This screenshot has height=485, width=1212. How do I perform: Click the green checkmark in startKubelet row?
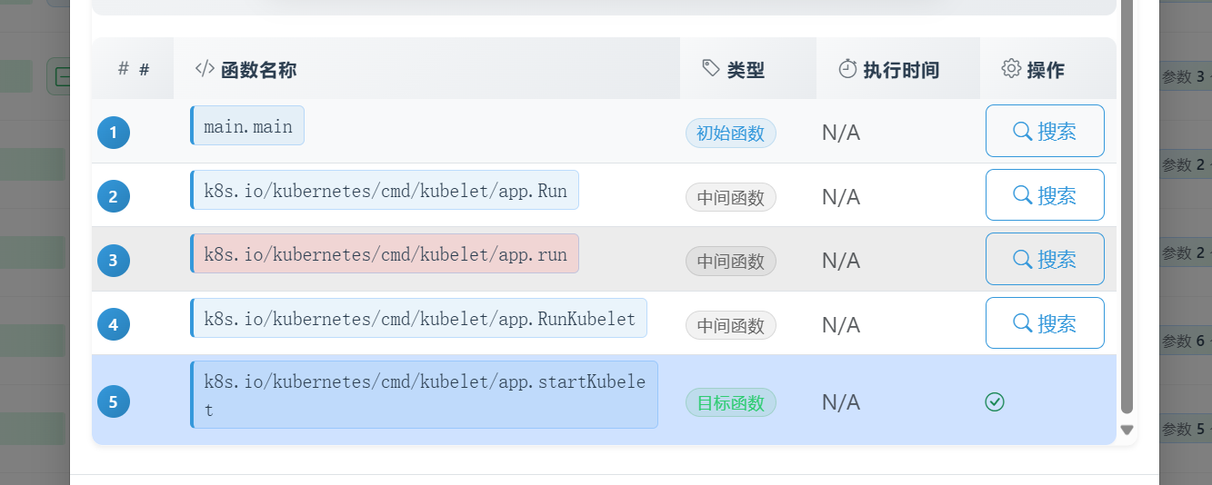(995, 401)
